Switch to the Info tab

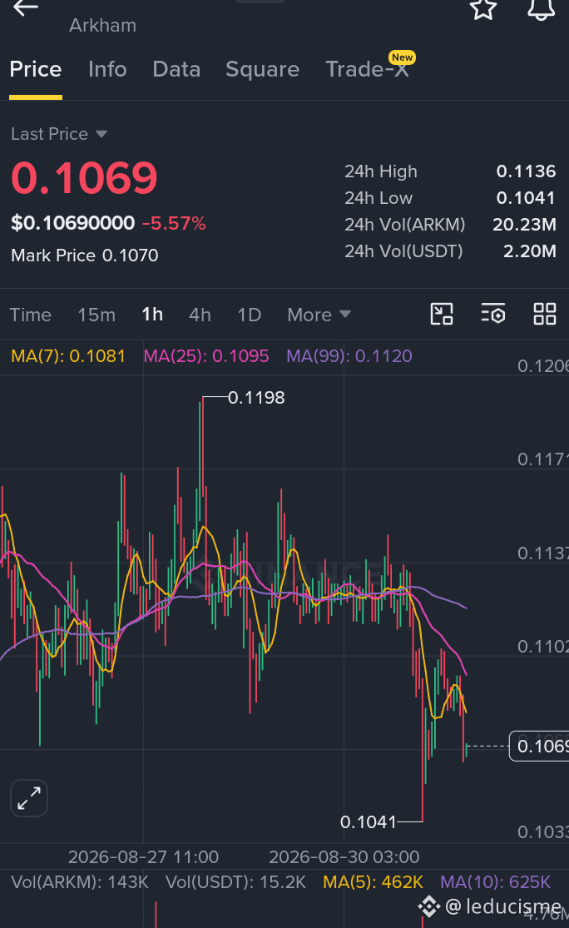(x=107, y=69)
